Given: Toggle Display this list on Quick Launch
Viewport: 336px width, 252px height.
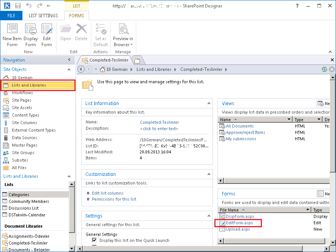Looking at the screenshot, I should [x=94, y=240].
